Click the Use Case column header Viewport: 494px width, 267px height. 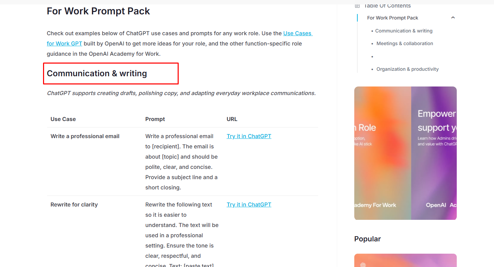(63, 119)
